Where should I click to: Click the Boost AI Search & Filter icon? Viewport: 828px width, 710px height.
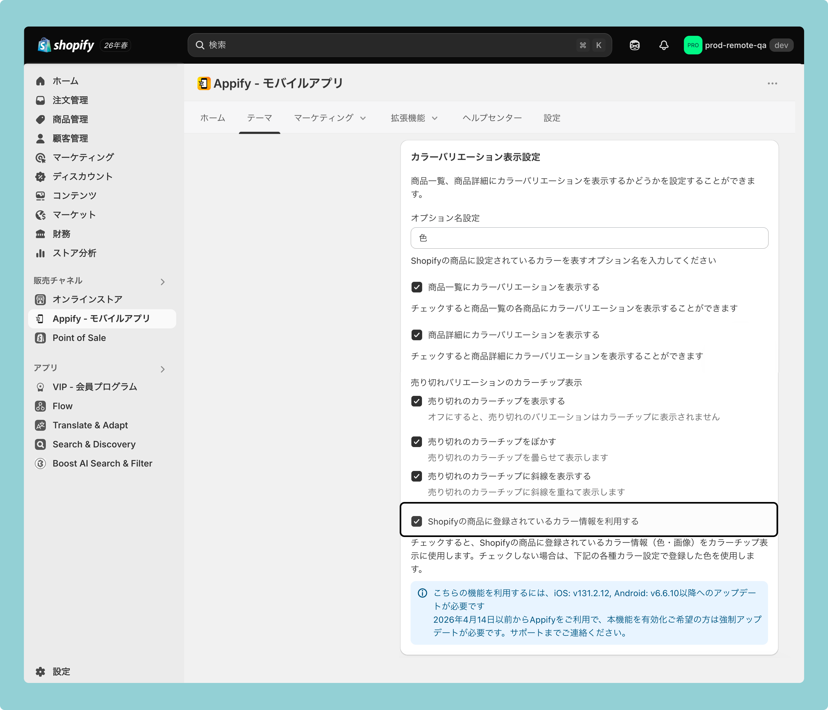40,464
